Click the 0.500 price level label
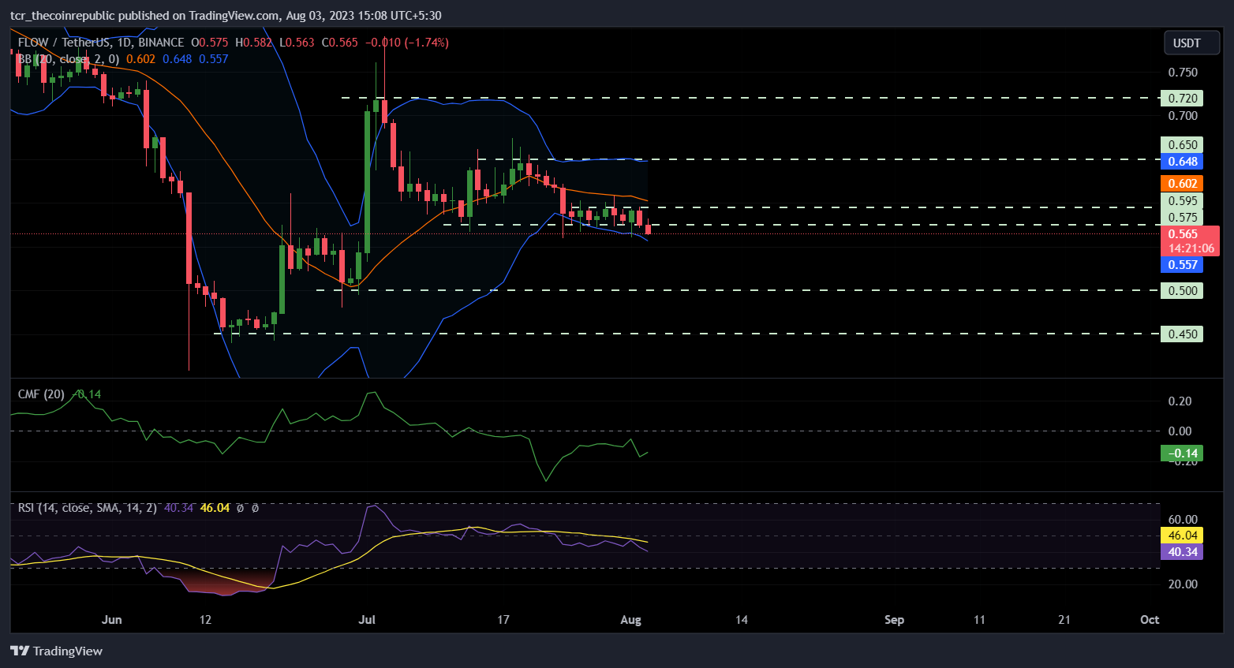This screenshot has width=1234, height=668. pyautogui.click(x=1182, y=291)
